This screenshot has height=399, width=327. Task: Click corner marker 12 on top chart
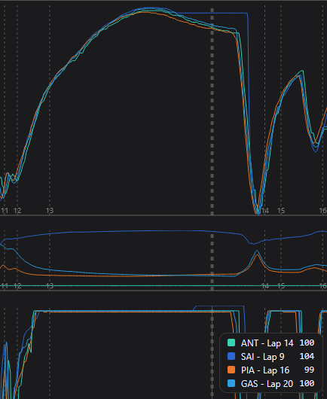pyautogui.click(x=17, y=211)
